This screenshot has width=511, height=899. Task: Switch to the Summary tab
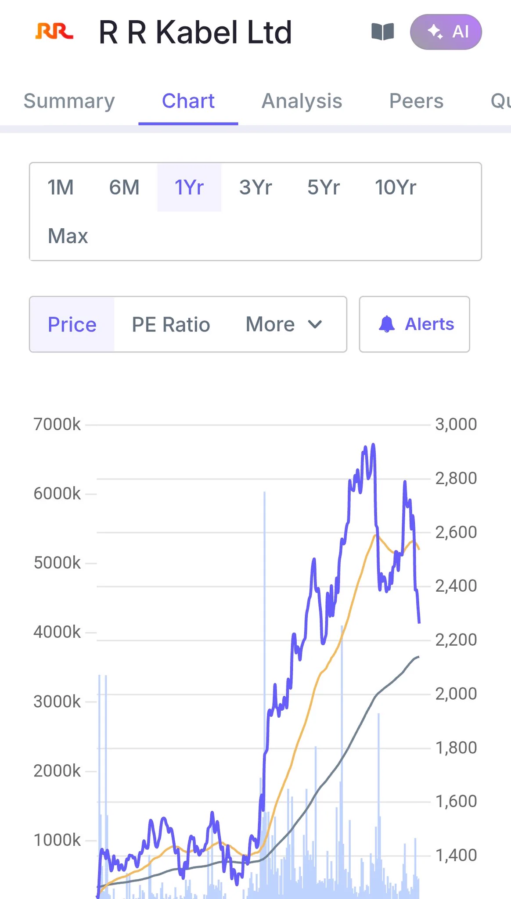(x=69, y=101)
